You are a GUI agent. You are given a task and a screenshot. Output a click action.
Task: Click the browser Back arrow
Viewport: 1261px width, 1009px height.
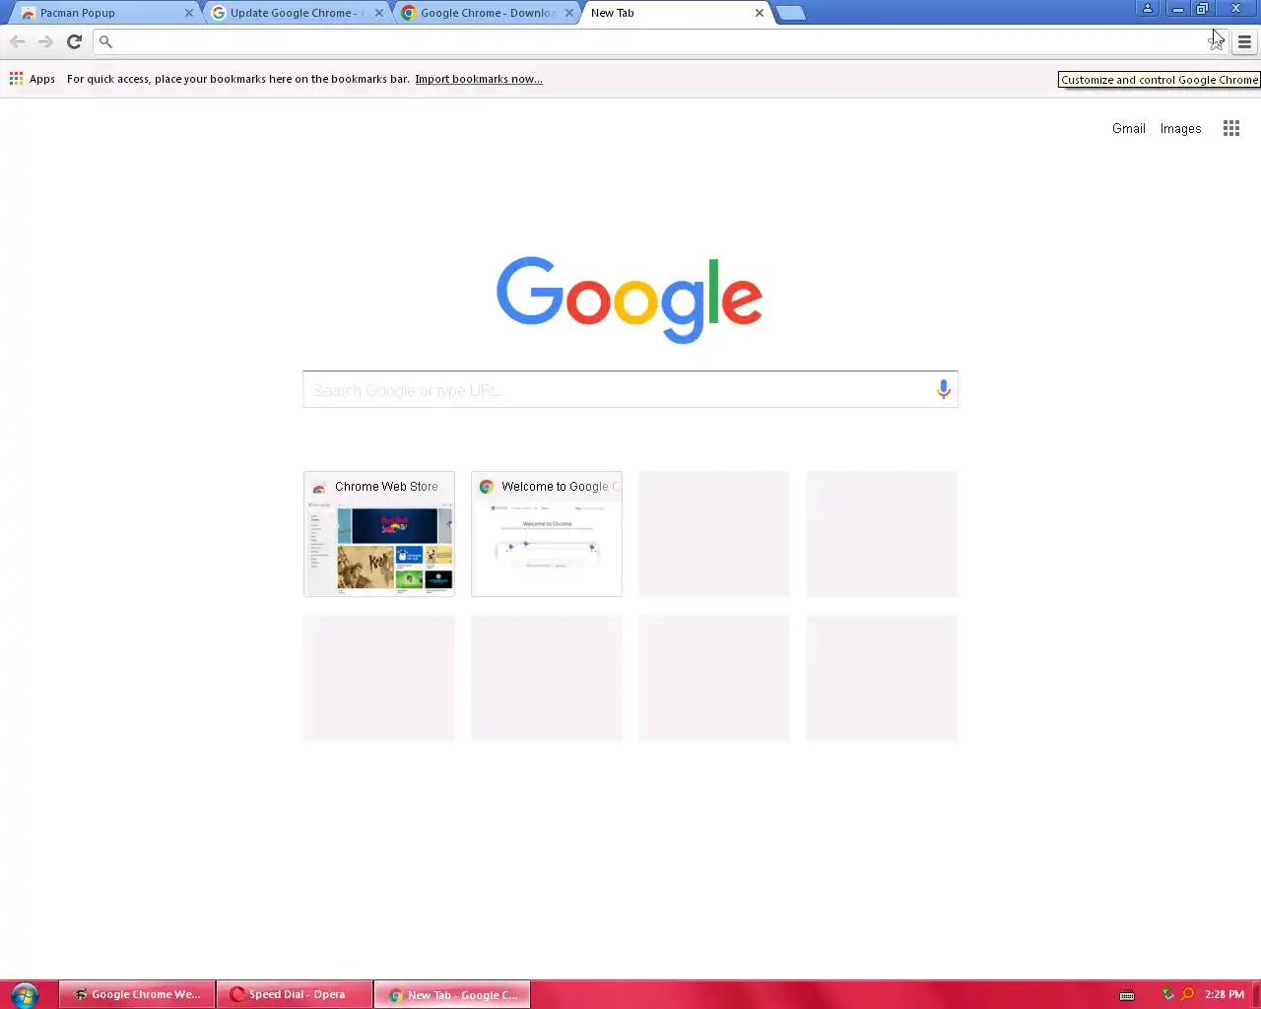(17, 41)
